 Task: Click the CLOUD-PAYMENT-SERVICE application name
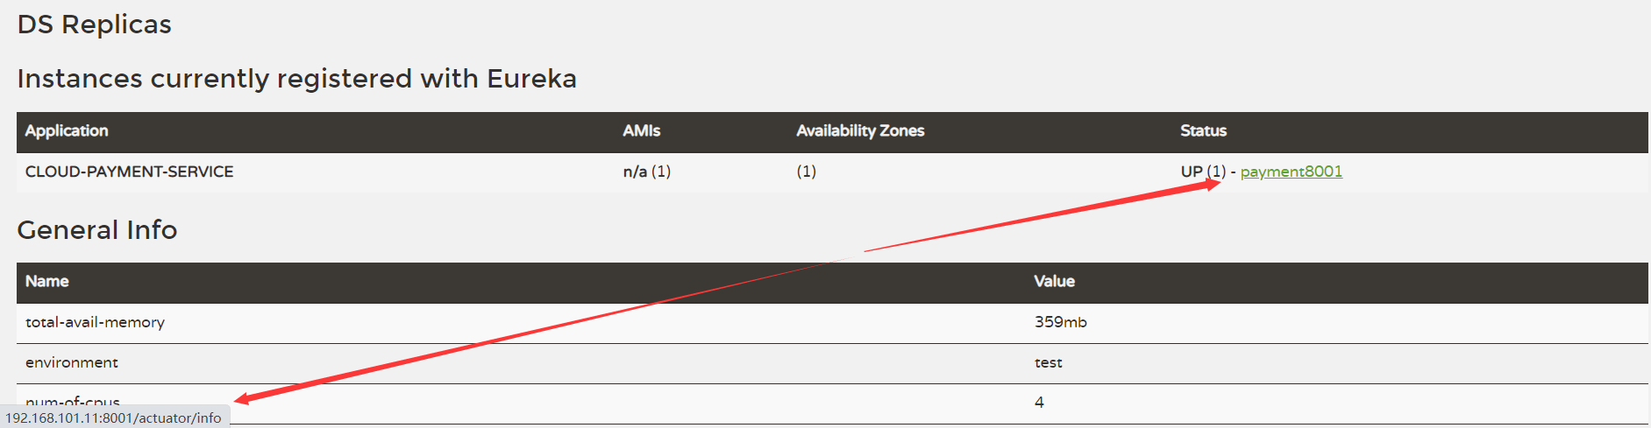tap(129, 172)
